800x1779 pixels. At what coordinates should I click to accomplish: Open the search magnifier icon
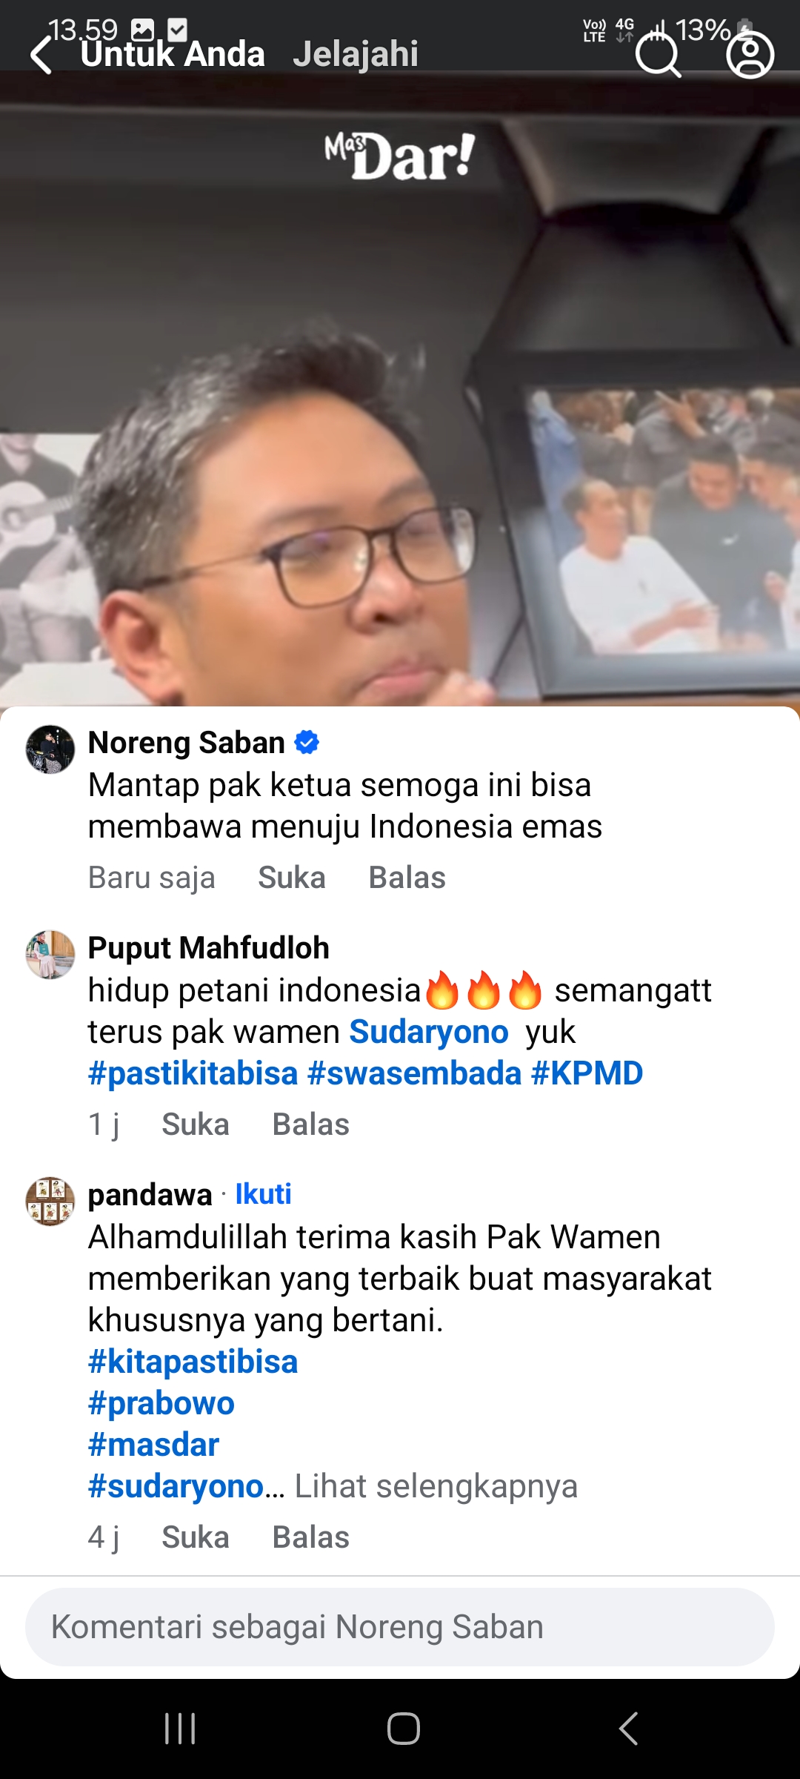(658, 55)
